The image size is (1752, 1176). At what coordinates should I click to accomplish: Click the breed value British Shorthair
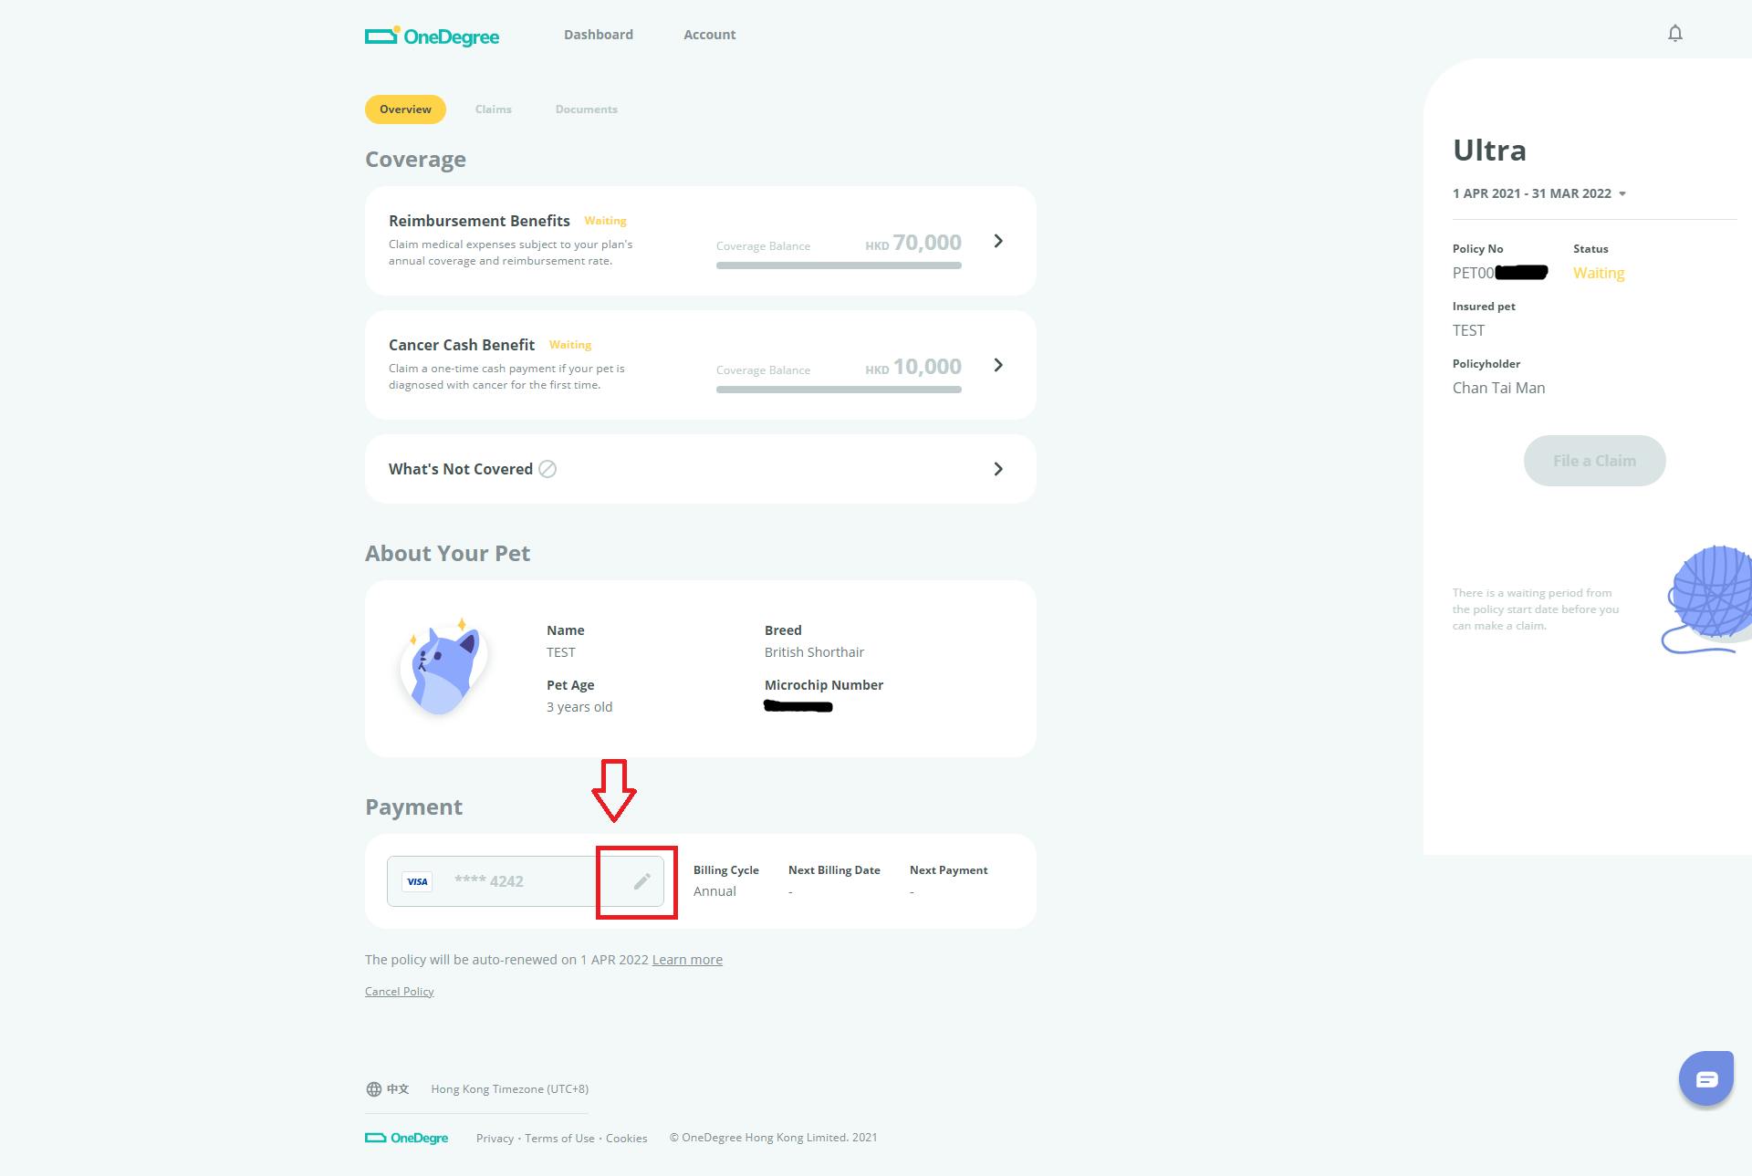pos(814,652)
